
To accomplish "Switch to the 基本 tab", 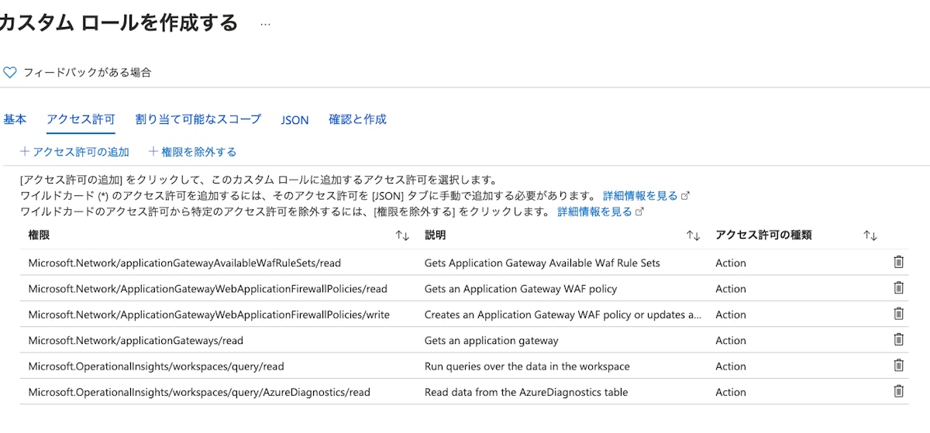I will click(x=15, y=119).
